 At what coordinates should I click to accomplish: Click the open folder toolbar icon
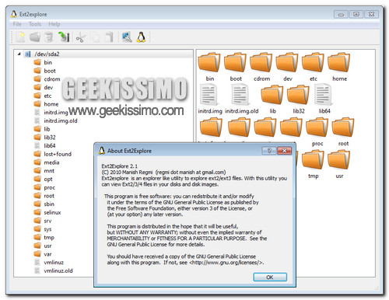35,37
